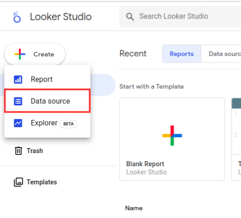
Task: Click the Data source list icon
Action: click(x=18, y=101)
